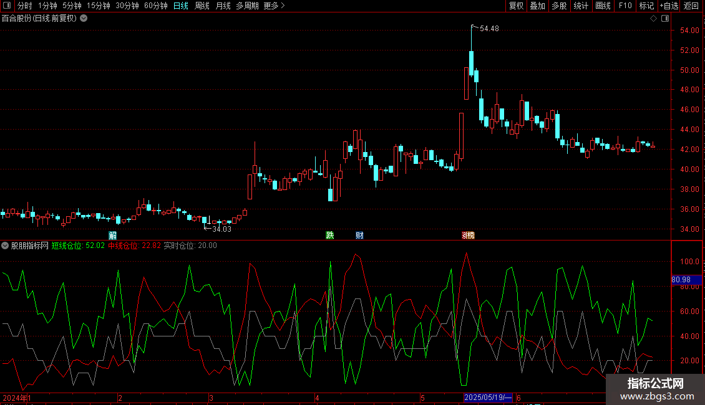Add stock via +自选 button
This screenshot has height=405, width=705.
pyautogui.click(x=669, y=6)
